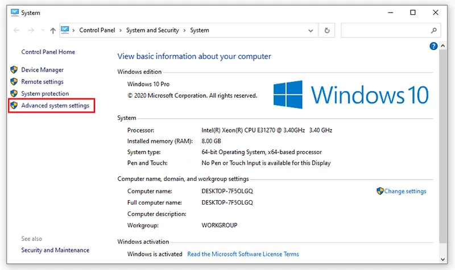Open Advanced system settings
455x270 pixels.
[x=55, y=106]
